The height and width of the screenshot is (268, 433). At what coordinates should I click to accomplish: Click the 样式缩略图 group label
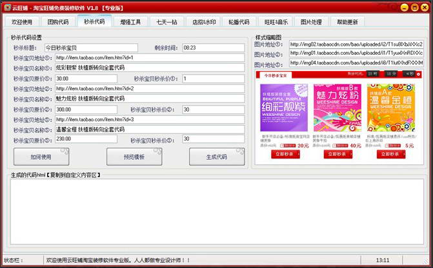[x=268, y=37]
